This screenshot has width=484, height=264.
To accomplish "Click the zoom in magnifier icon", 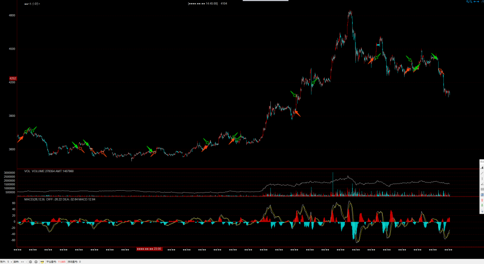I will pyautogui.click(x=467, y=2).
